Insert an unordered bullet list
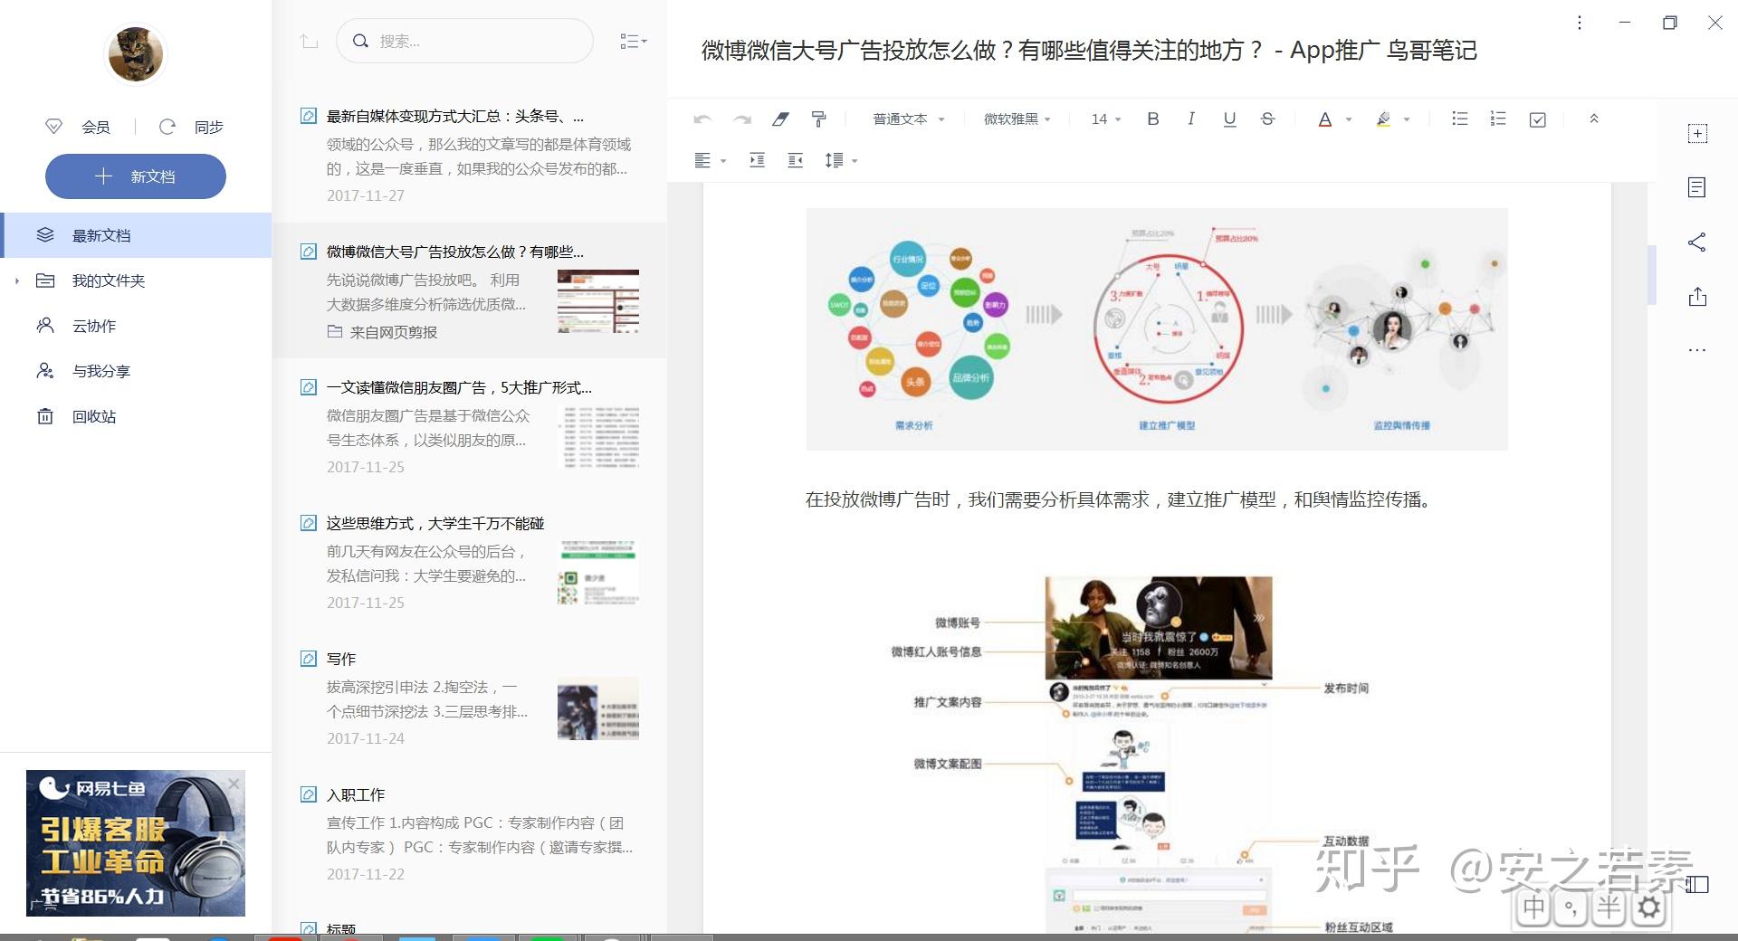The image size is (1738, 941). tap(1459, 119)
